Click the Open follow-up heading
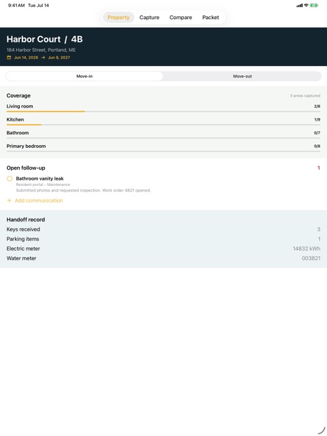The image size is (327, 436). (x=26, y=168)
